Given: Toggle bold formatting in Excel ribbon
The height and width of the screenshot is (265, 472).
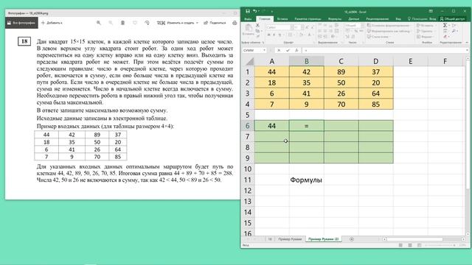Looking at the screenshot, I should [x=268, y=35].
